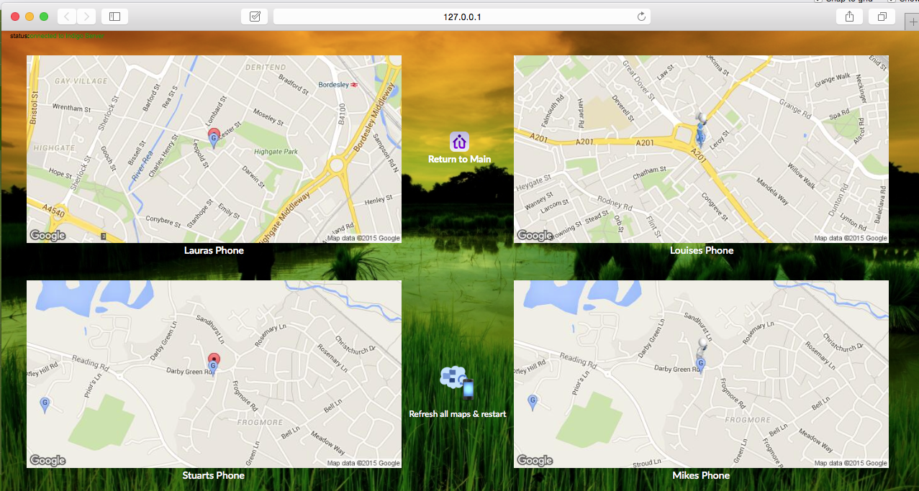Click the blue G marker near Prior's Rd in Stuarts map

click(45, 405)
